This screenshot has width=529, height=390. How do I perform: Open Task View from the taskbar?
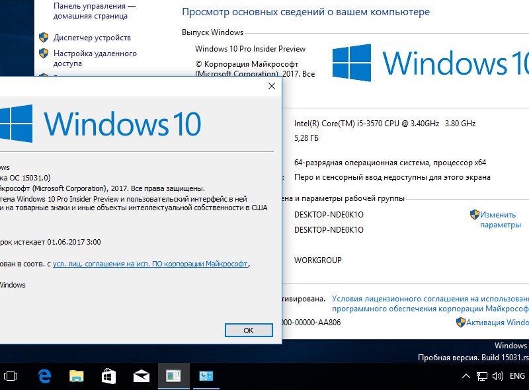pos(11,376)
